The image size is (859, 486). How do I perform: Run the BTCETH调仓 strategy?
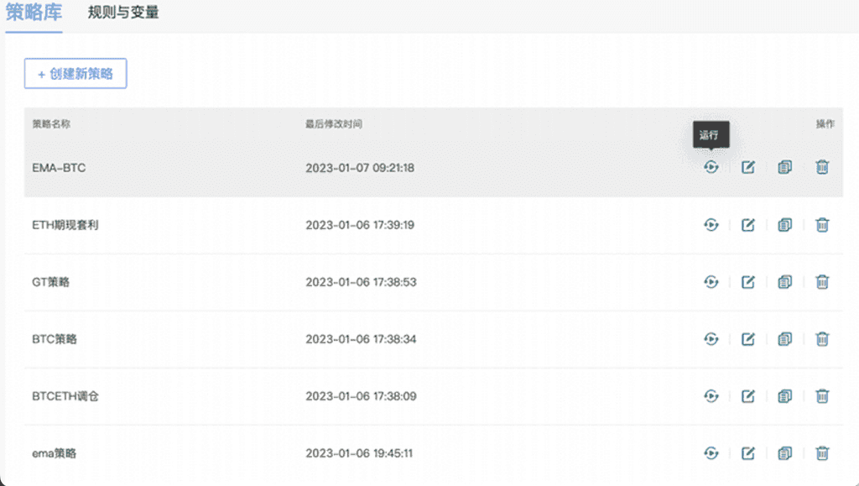pos(711,396)
